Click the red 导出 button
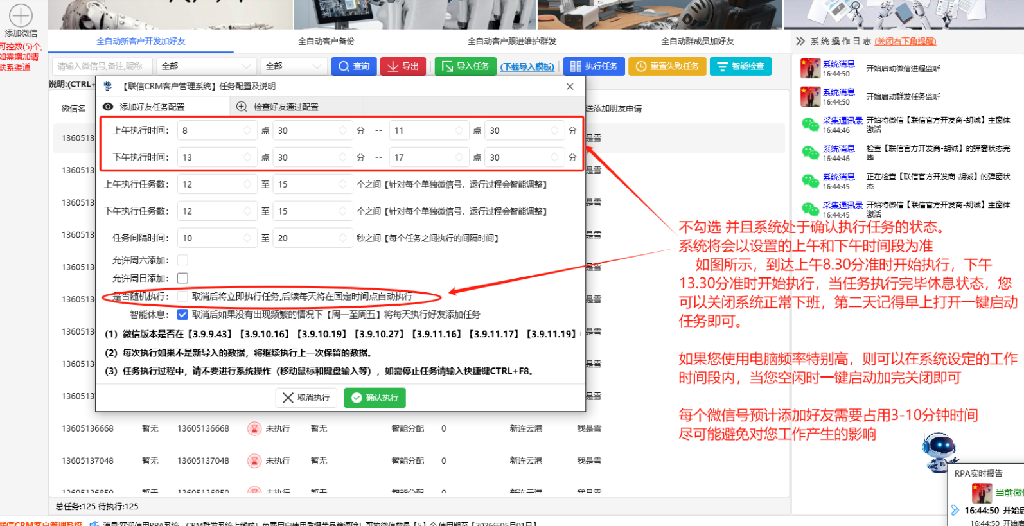Image resolution: width=1024 pixels, height=526 pixels. pyautogui.click(x=403, y=66)
